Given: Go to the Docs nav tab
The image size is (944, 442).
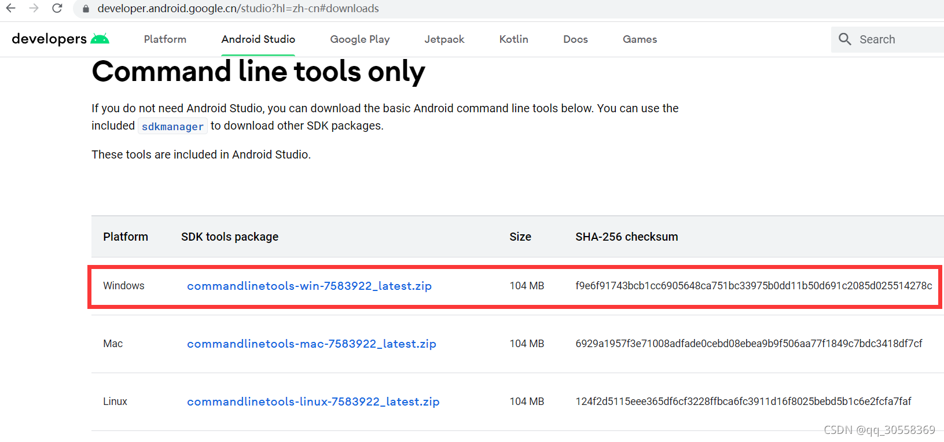Looking at the screenshot, I should click(x=575, y=39).
